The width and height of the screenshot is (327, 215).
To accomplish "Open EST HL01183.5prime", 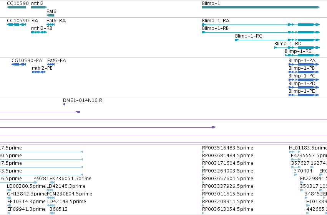I will coord(308,148).
